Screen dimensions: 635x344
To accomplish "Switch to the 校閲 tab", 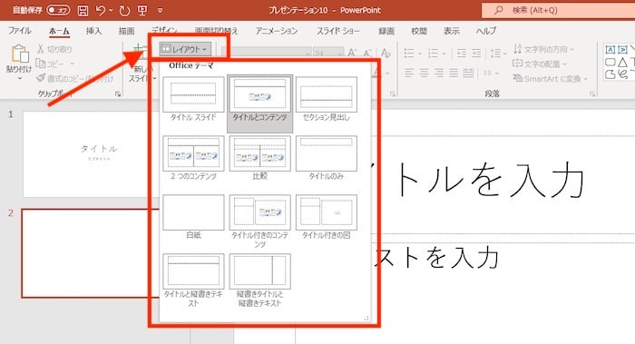I will tap(419, 31).
